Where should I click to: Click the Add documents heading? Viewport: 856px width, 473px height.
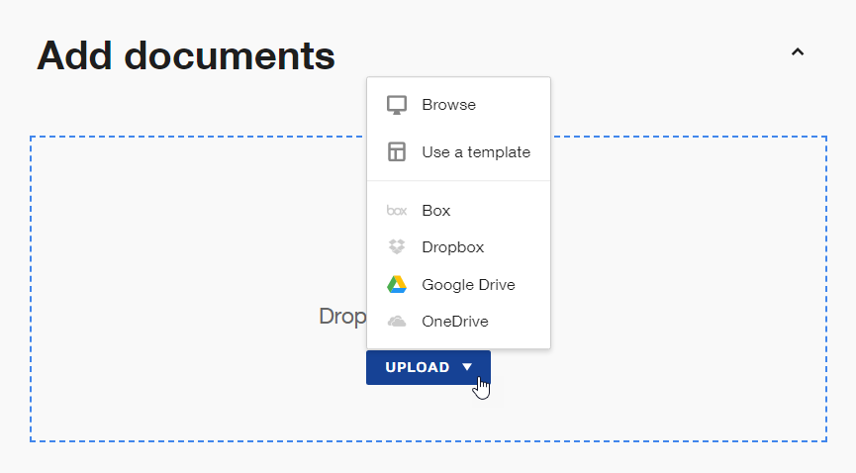coord(186,55)
